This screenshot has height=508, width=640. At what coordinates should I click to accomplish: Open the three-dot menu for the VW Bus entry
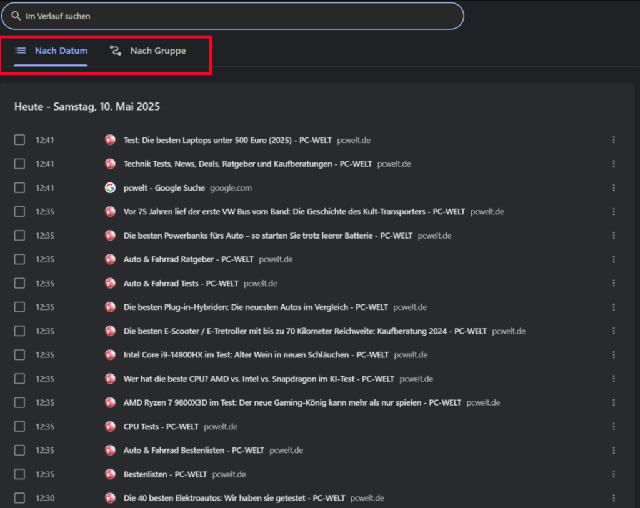click(x=614, y=212)
